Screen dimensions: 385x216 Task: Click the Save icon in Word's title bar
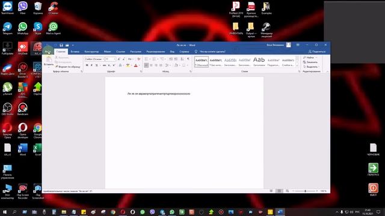pos(61,45)
